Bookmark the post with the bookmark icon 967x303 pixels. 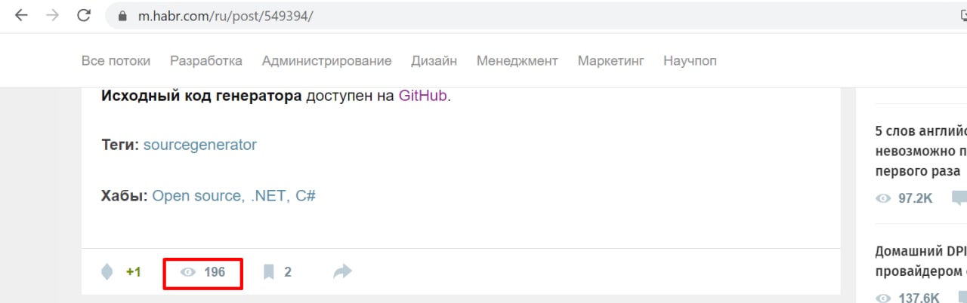[x=268, y=272]
